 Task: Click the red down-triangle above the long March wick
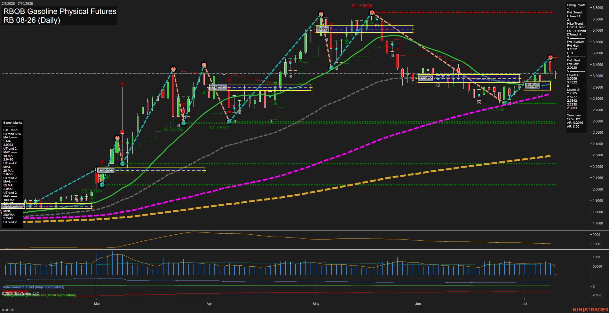tap(123, 84)
